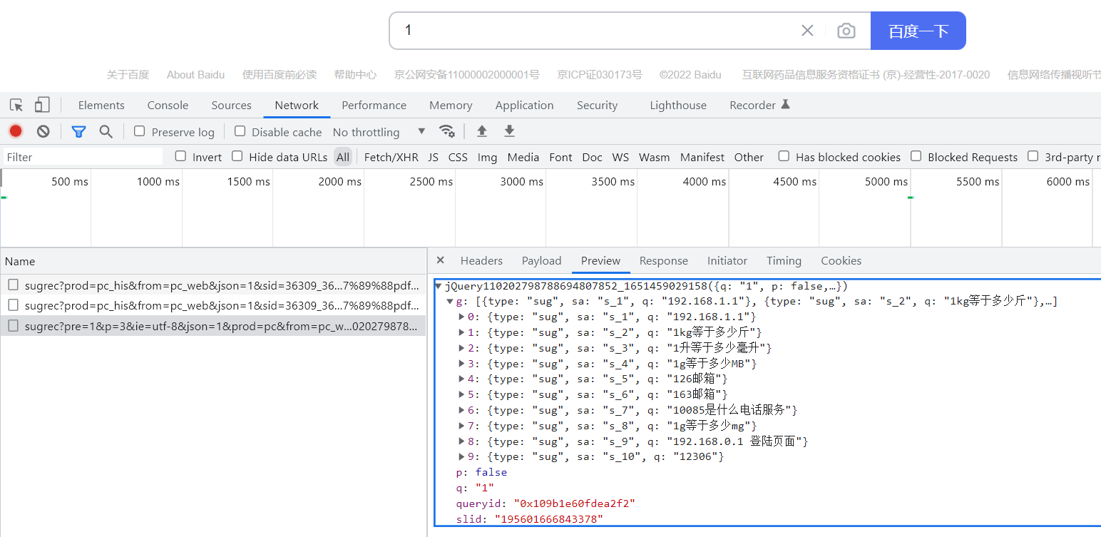The width and height of the screenshot is (1101, 537).
Task: Toggle the network filter funnel icon
Action: click(x=78, y=131)
